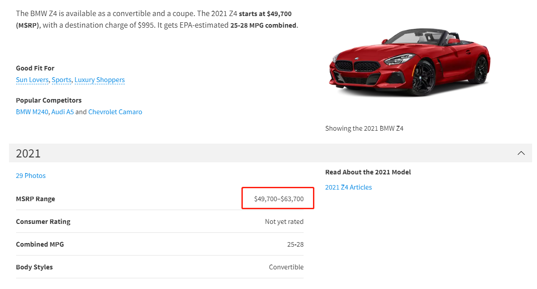This screenshot has height=289, width=537.
Task: Click the Convertible body style value
Action: click(x=286, y=267)
